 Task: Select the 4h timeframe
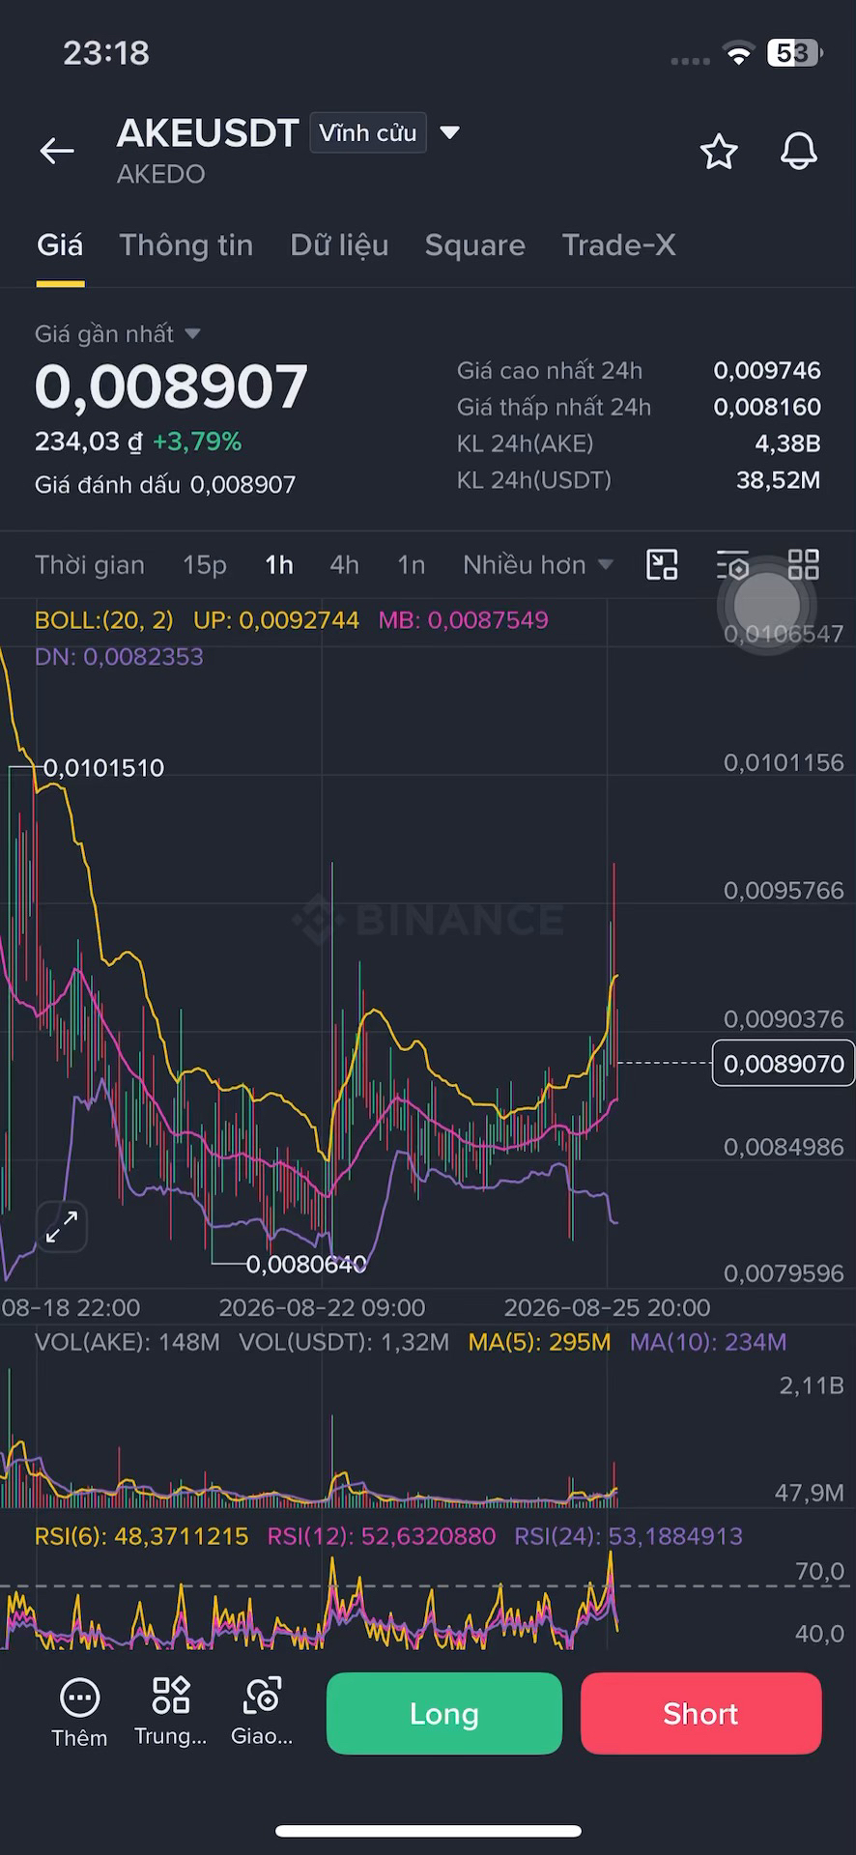pos(345,564)
